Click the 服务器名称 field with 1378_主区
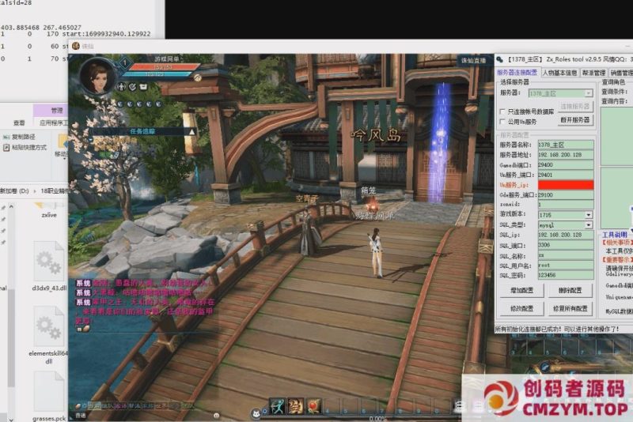 coord(566,145)
